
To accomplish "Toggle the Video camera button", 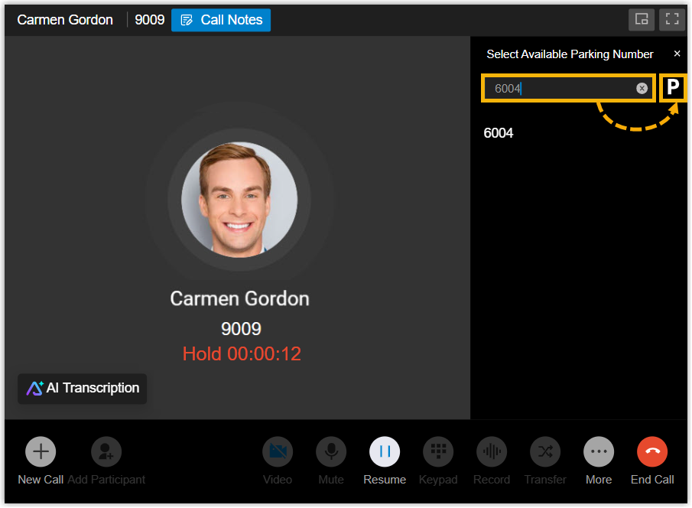I will (x=278, y=452).
